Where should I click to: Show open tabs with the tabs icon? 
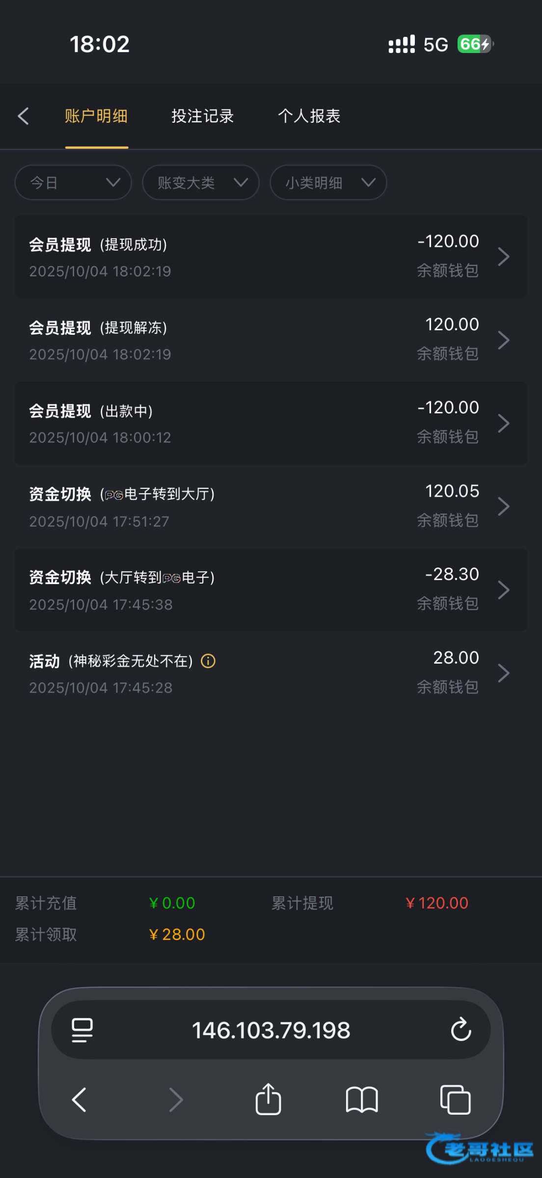455,1099
